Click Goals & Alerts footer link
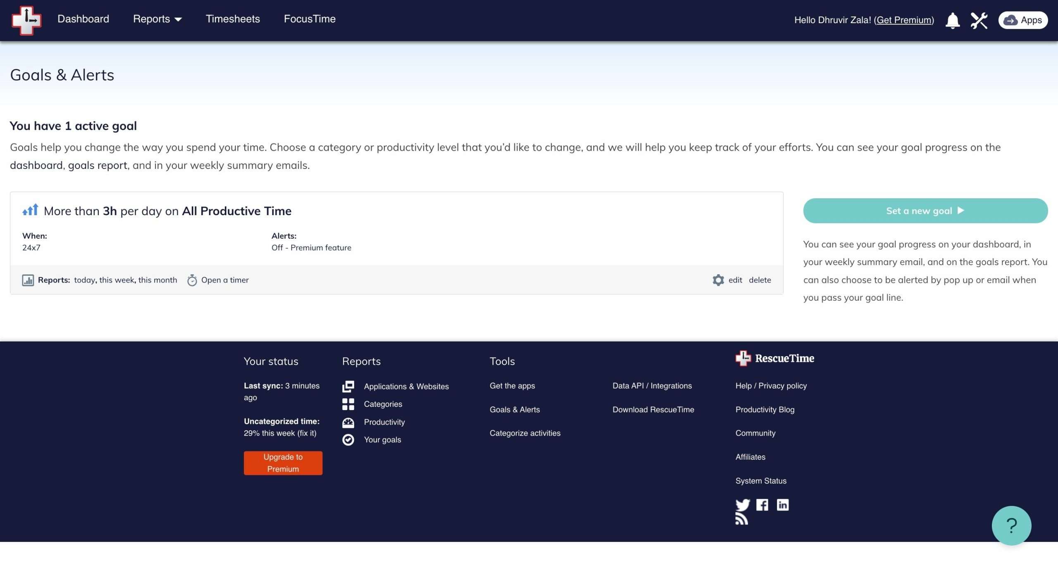Viewport: 1058px width, 572px height. click(x=515, y=410)
